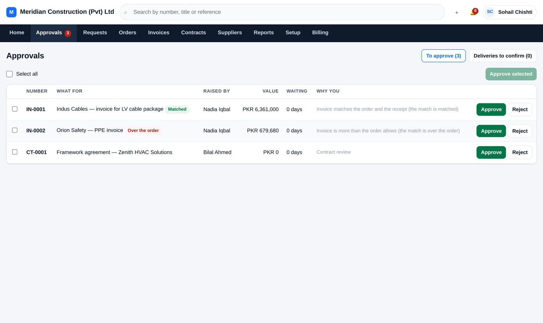Reject the Orion Safety IN-0002 invoice
Viewport: 543px width, 323px height.
coord(520,131)
